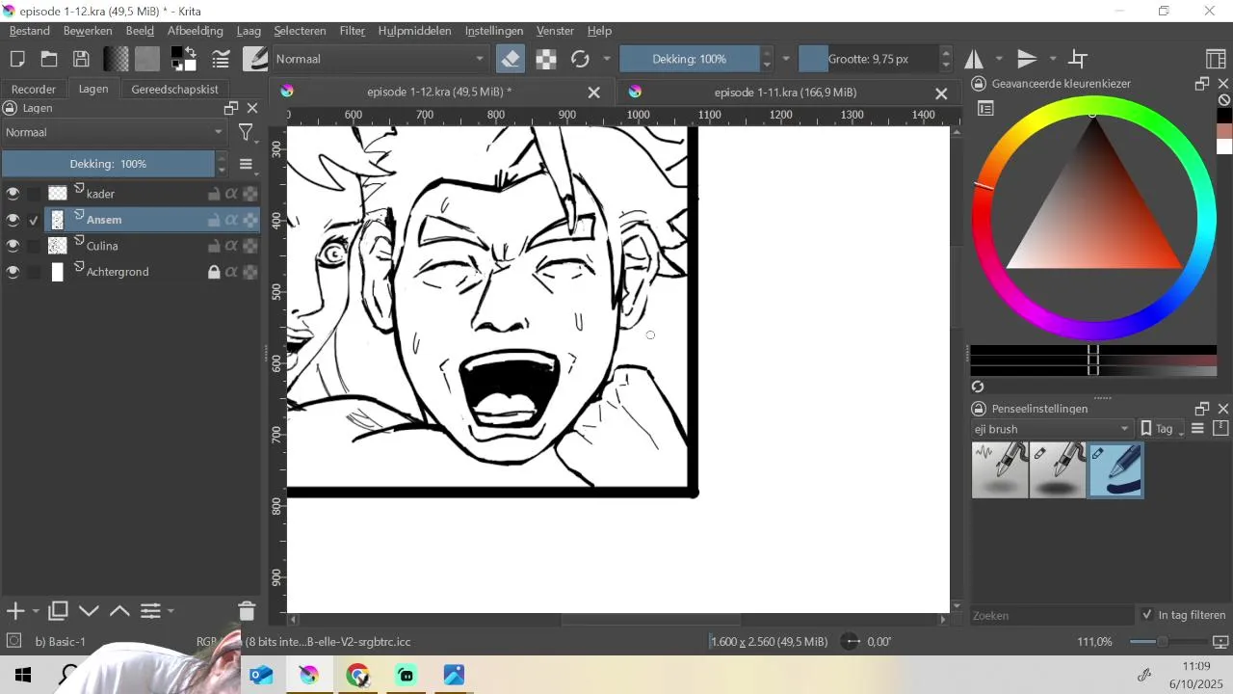Switch to the Recorder tab

tap(34, 89)
